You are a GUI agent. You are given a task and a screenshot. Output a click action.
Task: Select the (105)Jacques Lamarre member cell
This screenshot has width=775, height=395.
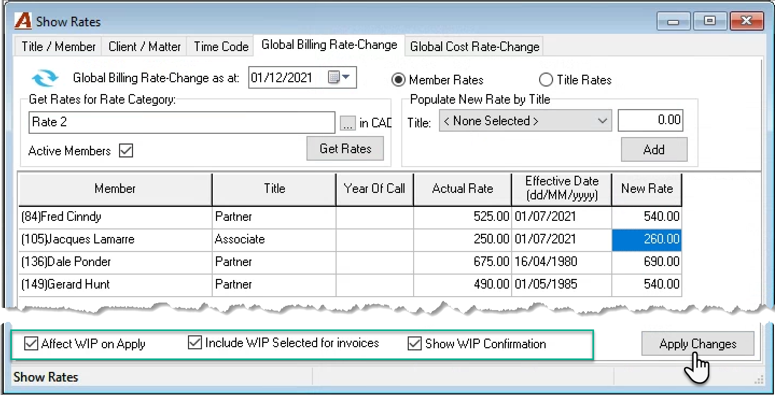tap(115, 239)
